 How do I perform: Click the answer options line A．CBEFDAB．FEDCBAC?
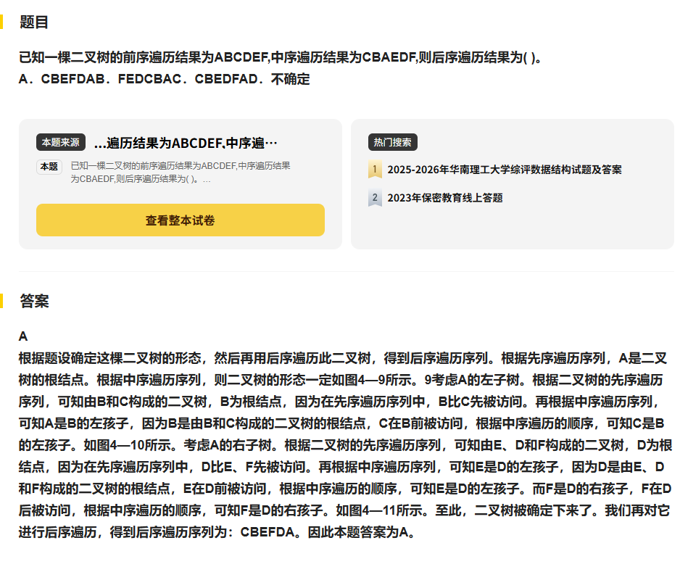[165, 79]
